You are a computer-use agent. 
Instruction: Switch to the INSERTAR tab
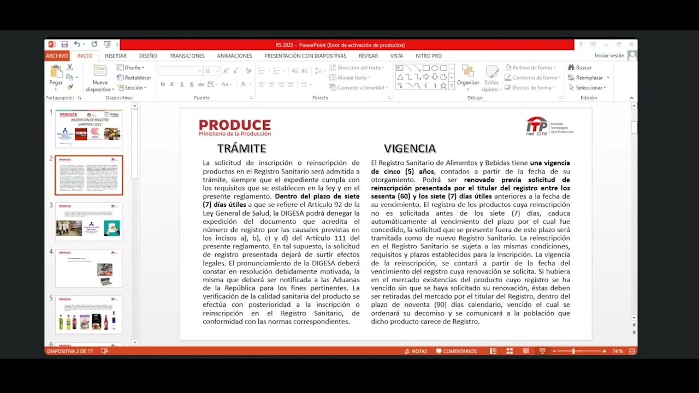point(116,56)
